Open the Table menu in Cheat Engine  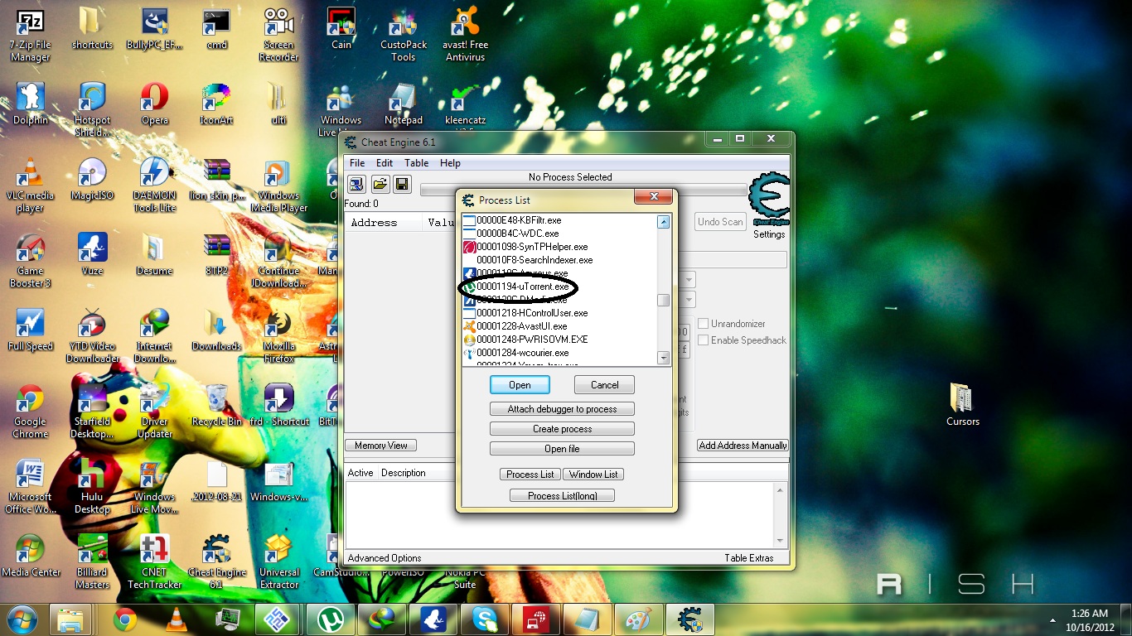pos(416,163)
